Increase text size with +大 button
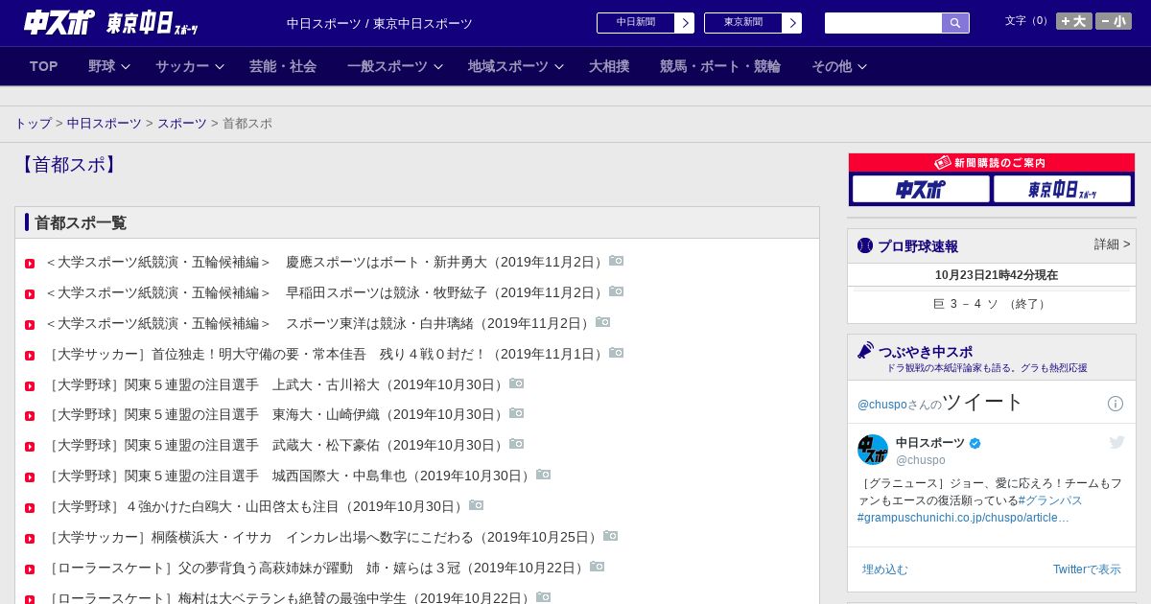Viewport: 1151px width, 604px height. (1074, 21)
